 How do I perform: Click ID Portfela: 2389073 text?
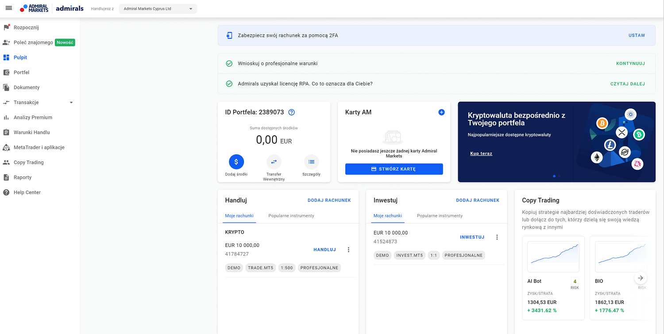(x=255, y=112)
